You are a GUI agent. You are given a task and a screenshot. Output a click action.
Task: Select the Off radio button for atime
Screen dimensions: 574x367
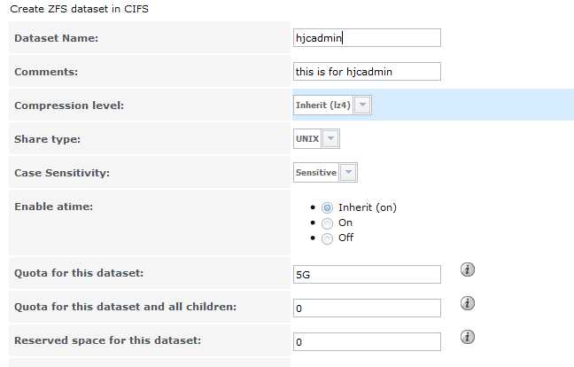click(327, 238)
